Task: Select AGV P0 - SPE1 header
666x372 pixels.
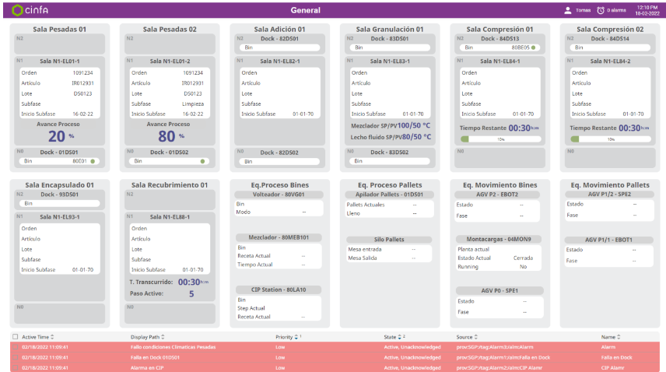Action: 499,290
